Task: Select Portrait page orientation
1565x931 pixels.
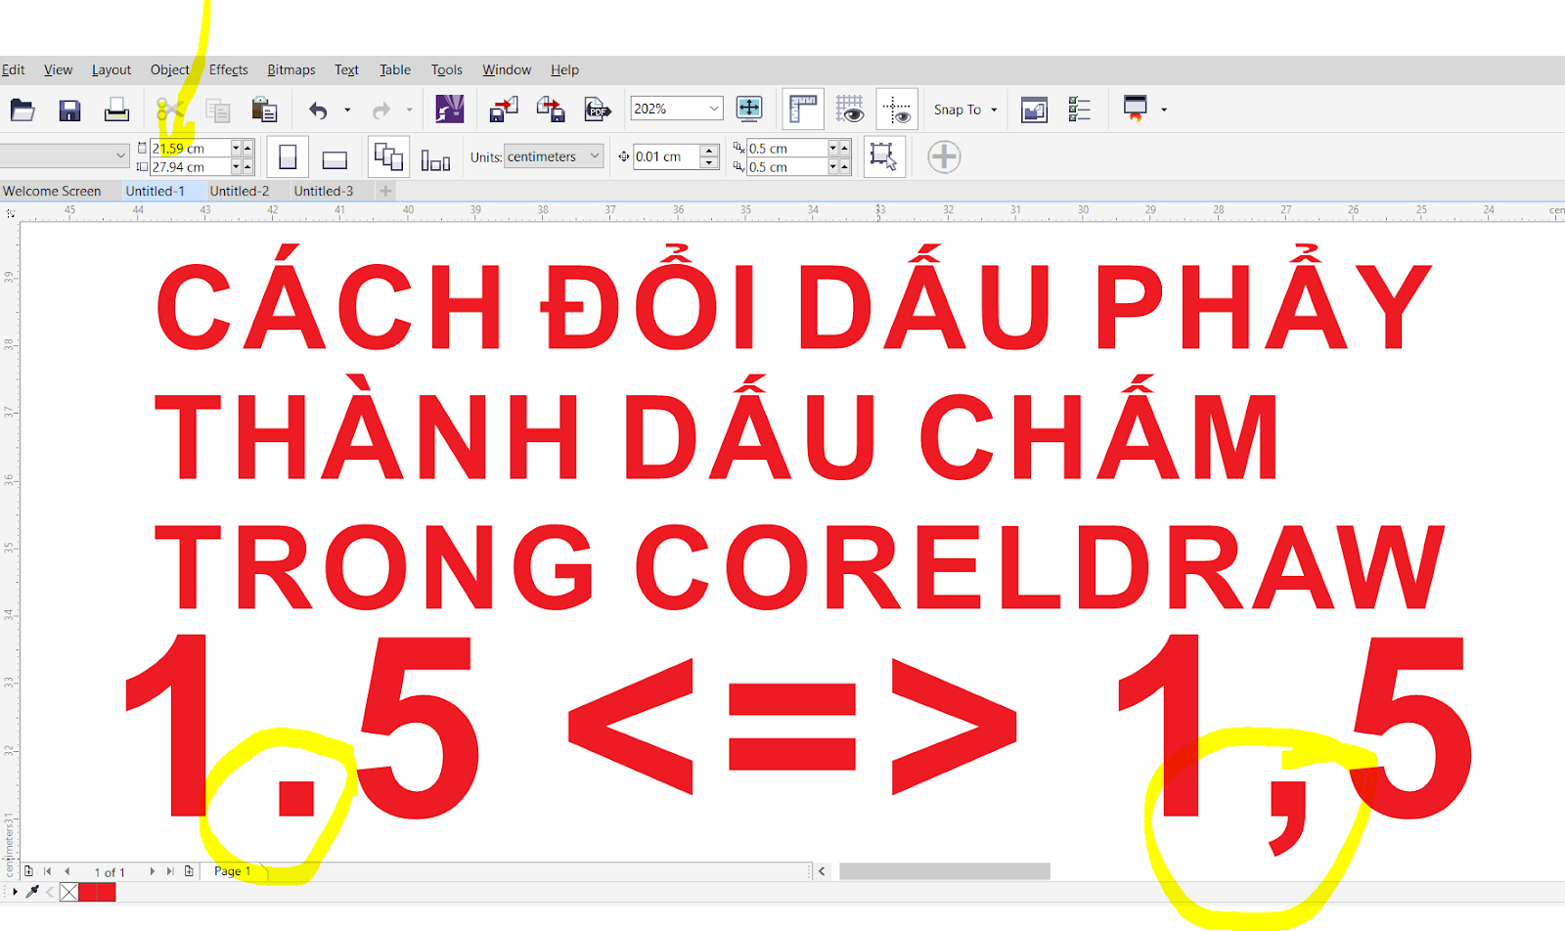Action: click(288, 156)
